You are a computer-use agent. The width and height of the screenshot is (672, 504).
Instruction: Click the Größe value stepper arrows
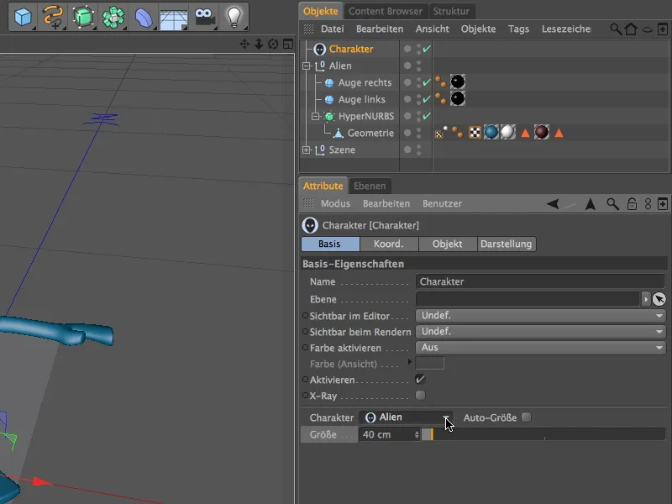pyautogui.click(x=417, y=434)
